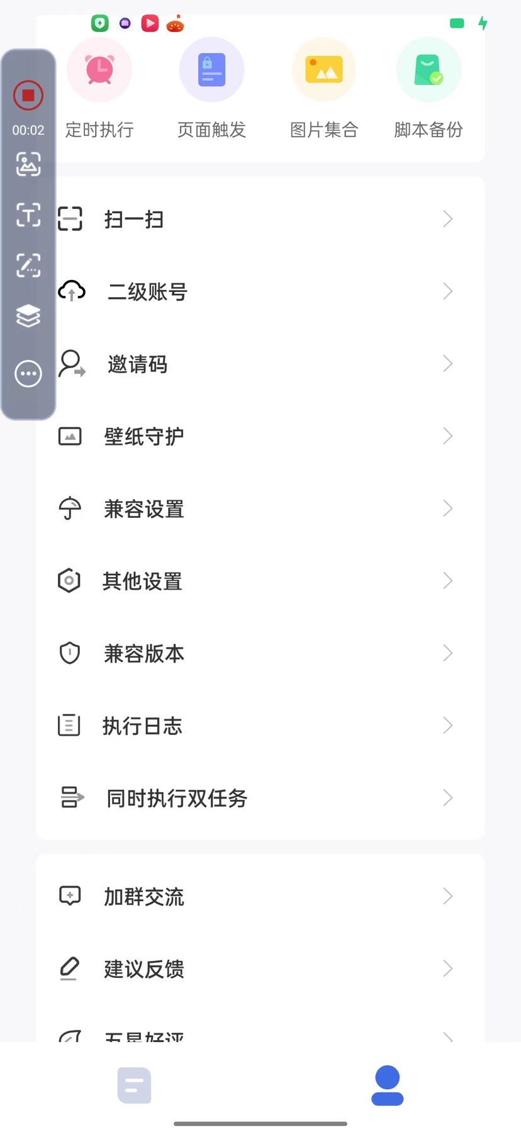This screenshot has width=521, height=1129.
Task: Tap the screenshot capture icon in floating toolbar
Action: point(28,164)
